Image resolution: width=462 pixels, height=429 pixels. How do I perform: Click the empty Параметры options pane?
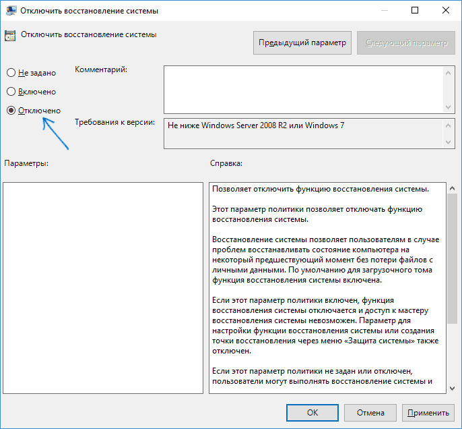pos(103,287)
